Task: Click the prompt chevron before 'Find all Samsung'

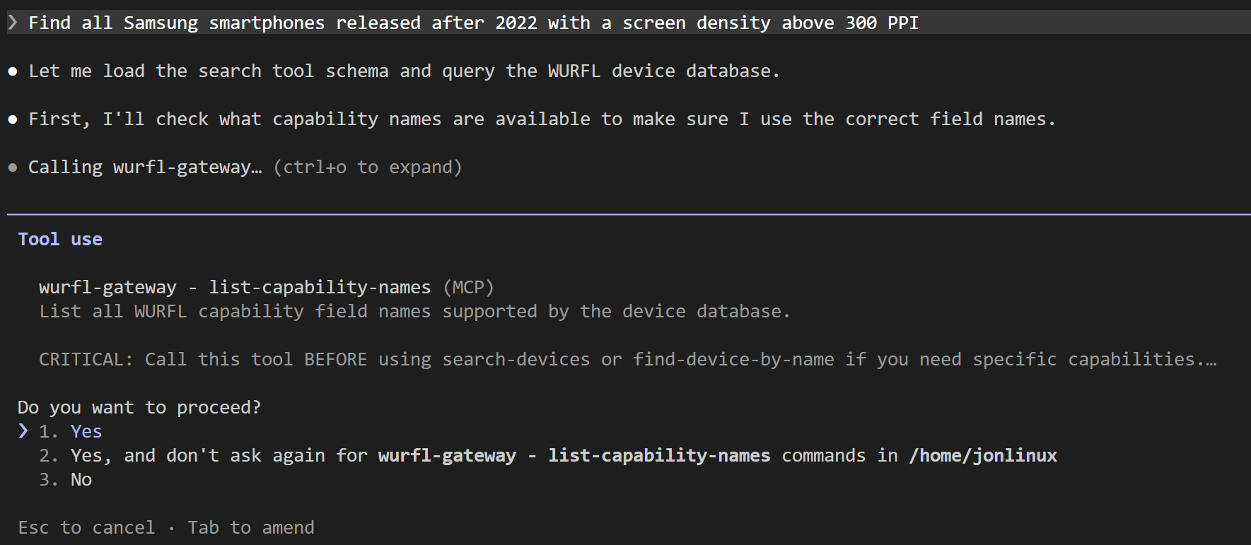Action: tap(12, 23)
